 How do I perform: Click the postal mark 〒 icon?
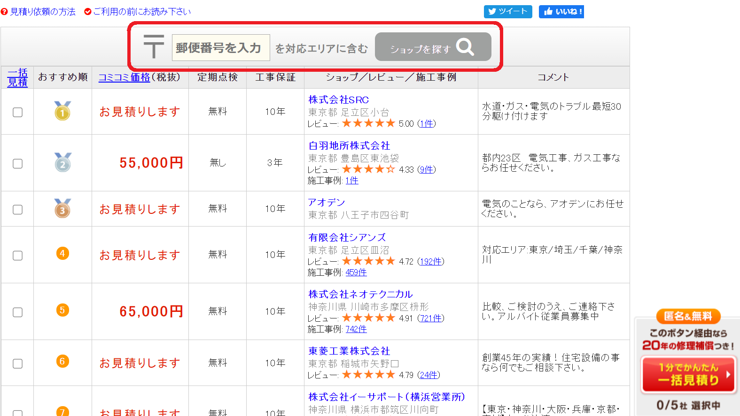tap(154, 47)
